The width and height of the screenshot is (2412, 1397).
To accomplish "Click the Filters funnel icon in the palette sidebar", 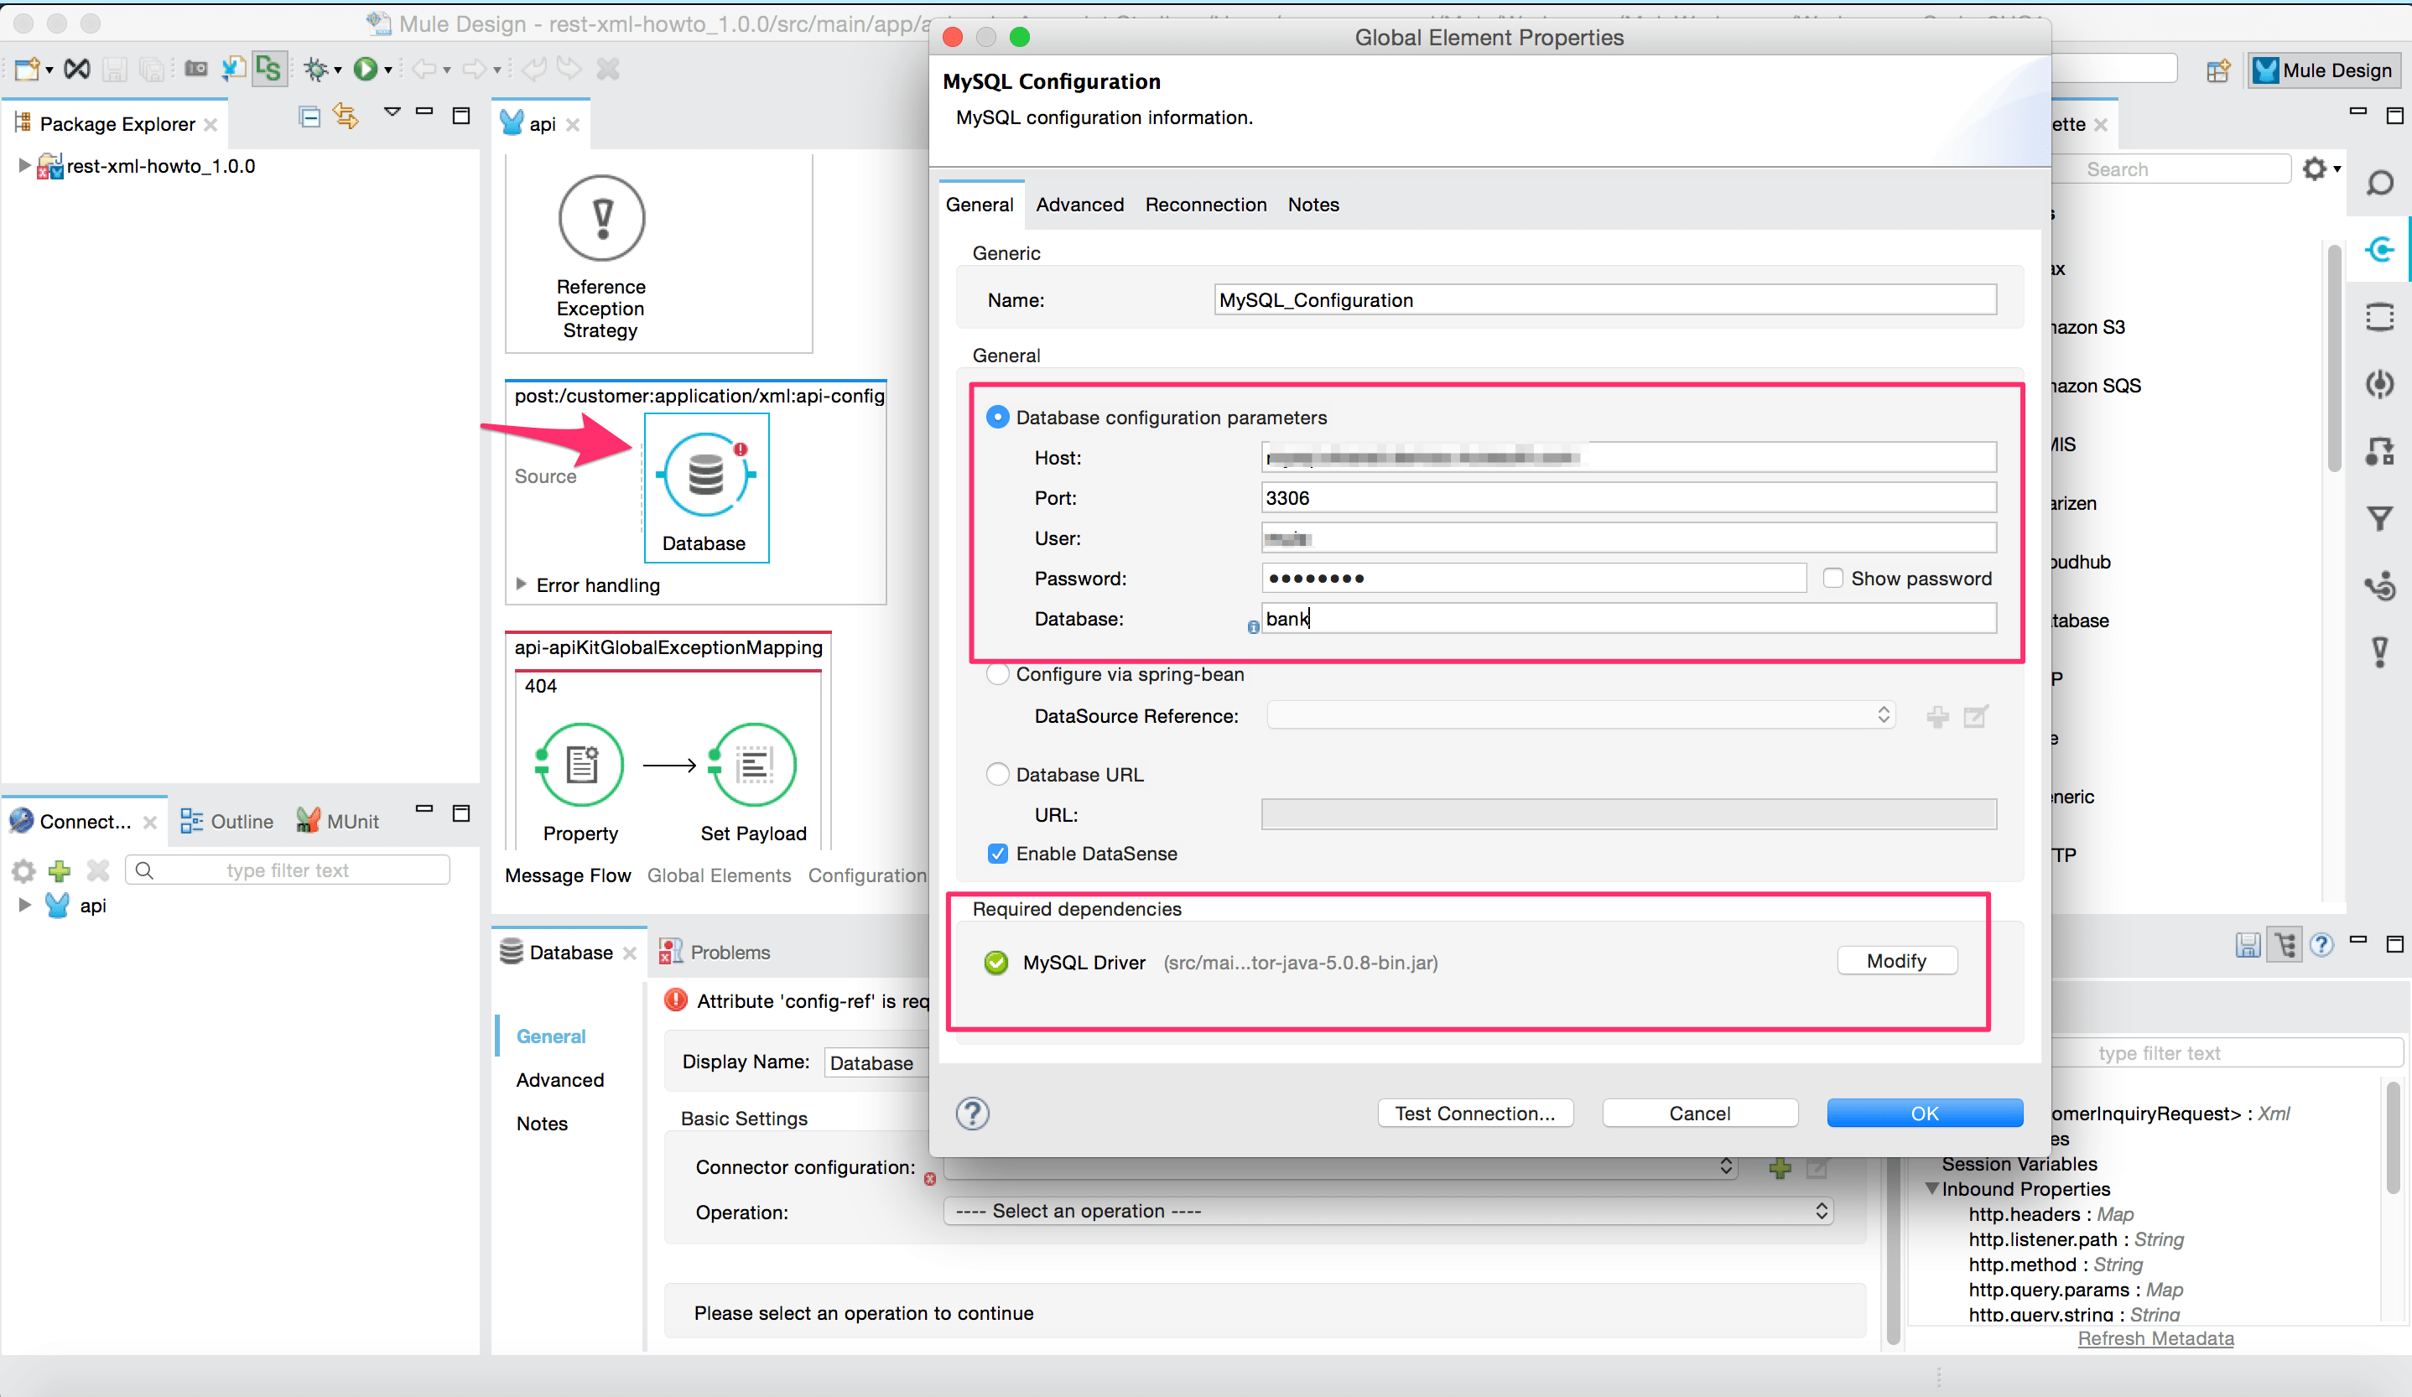I will pyautogui.click(x=2380, y=518).
